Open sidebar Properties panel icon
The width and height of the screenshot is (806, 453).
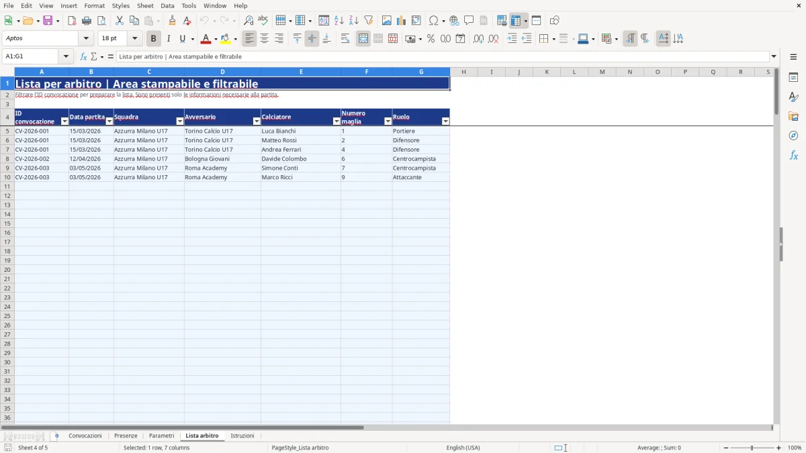click(793, 77)
